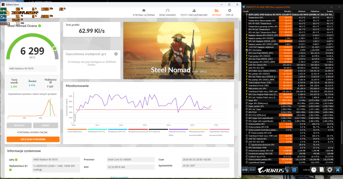The width and height of the screenshot is (343, 179).
Task: Click HWiNFO logging sheet with plus icon
Action: (322, 170)
